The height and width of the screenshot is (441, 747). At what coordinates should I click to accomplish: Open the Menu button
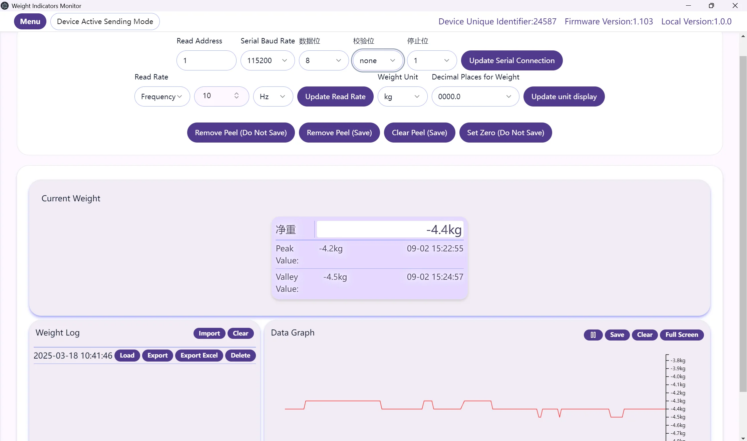click(x=30, y=21)
